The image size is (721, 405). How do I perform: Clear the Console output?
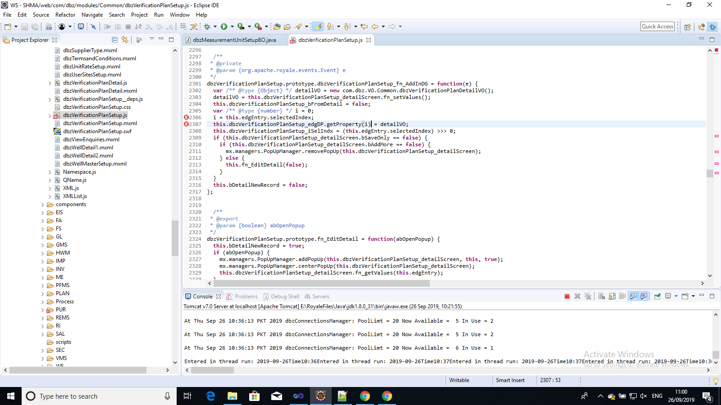(601, 296)
